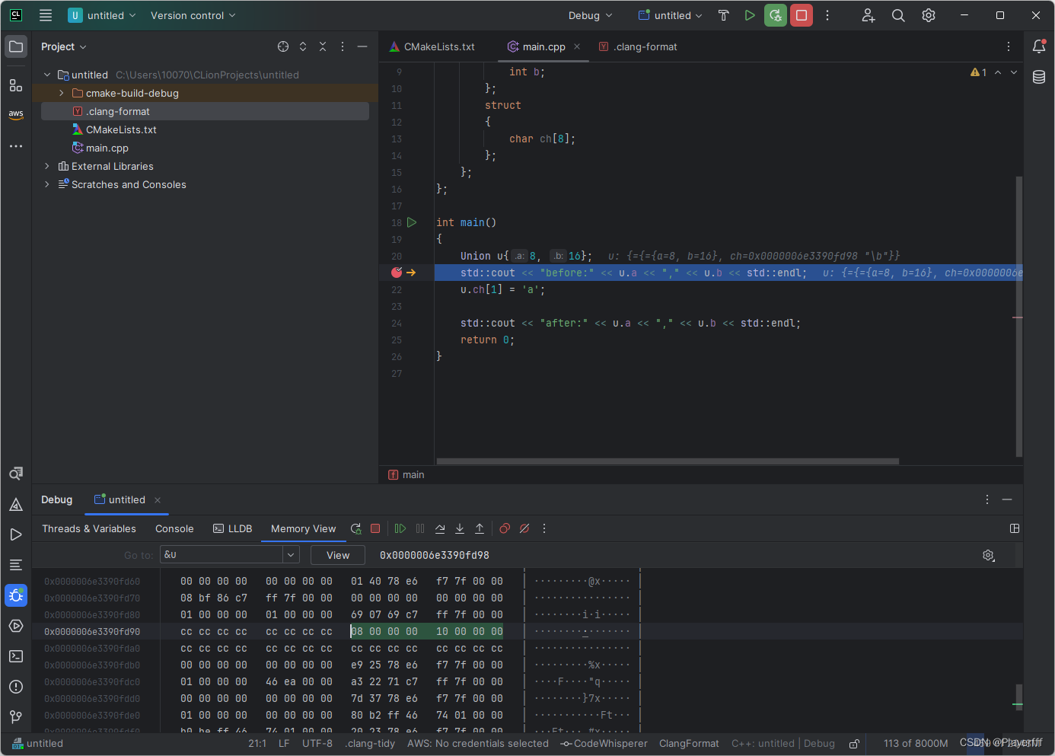The width and height of the screenshot is (1055, 756).
Task: Collapse the untitled project root
Action: pos(47,75)
